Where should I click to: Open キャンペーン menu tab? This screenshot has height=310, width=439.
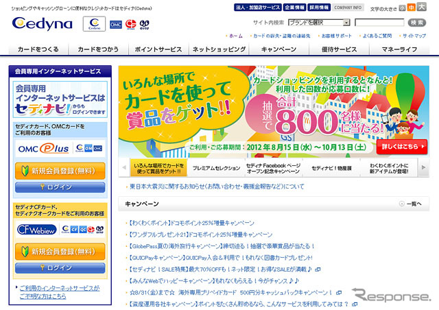(279, 49)
